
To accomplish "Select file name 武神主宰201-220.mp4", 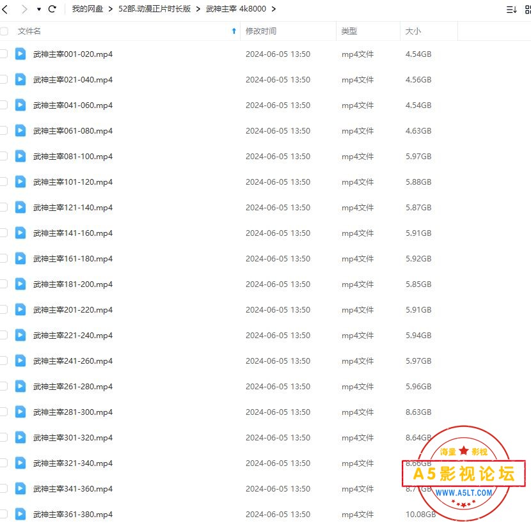I will 73,309.
